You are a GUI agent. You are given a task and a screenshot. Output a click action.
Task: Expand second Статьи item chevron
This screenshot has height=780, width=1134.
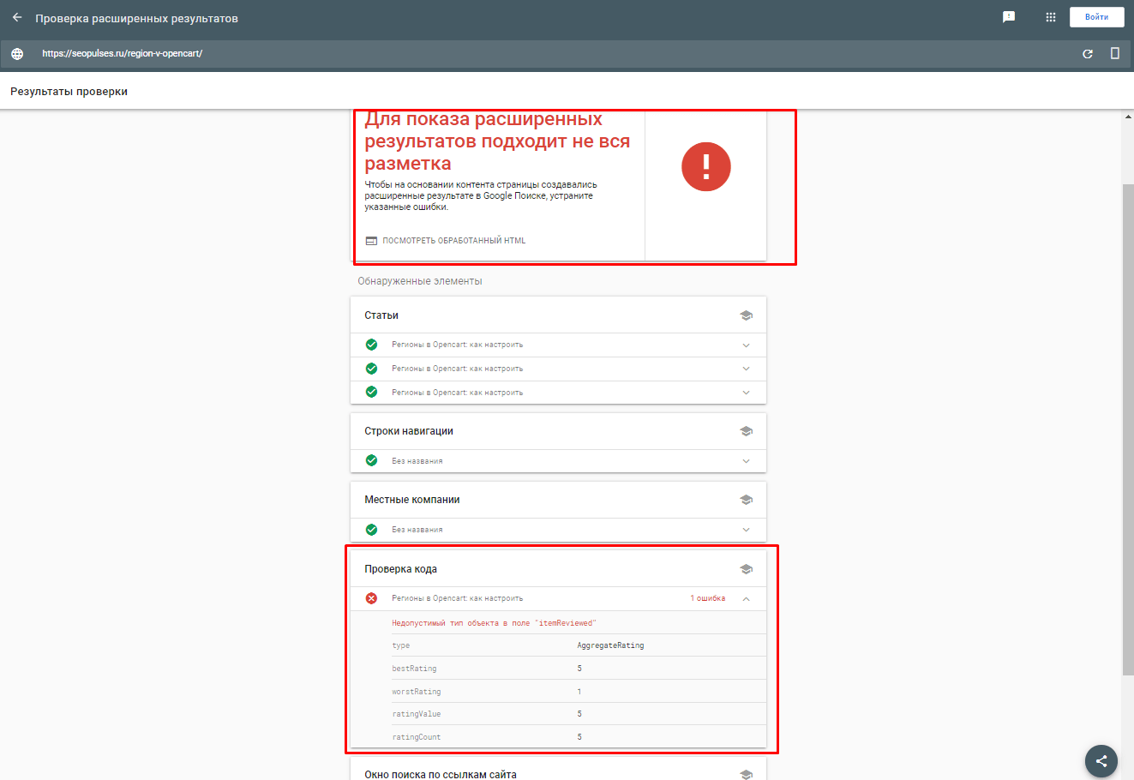click(x=746, y=369)
